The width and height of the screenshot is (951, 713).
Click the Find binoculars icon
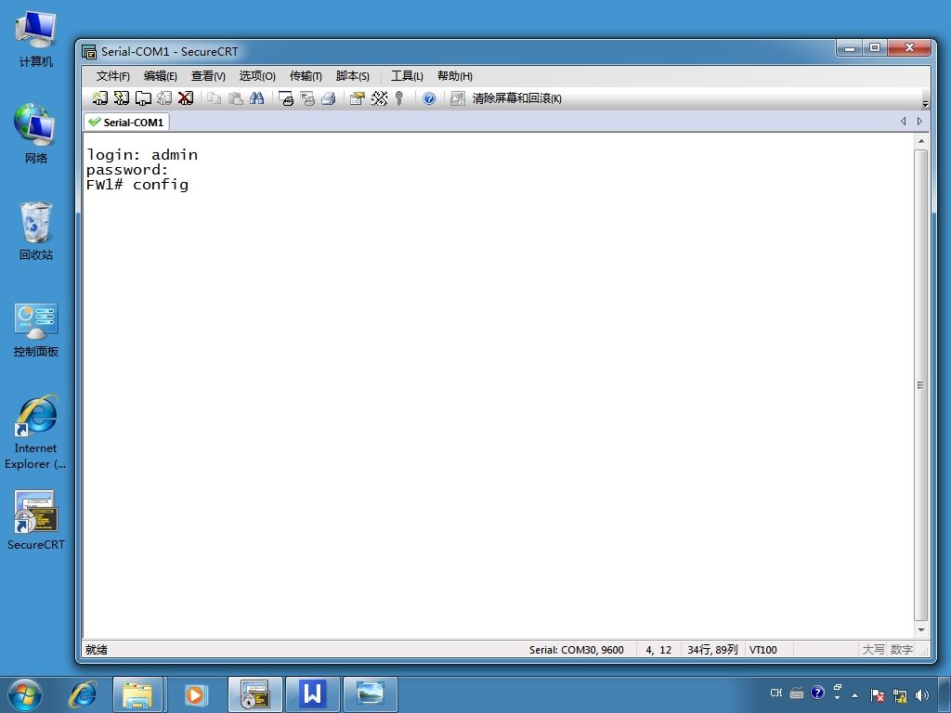point(256,98)
